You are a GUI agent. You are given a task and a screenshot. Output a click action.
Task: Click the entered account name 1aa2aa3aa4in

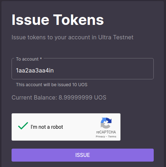[35, 70]
